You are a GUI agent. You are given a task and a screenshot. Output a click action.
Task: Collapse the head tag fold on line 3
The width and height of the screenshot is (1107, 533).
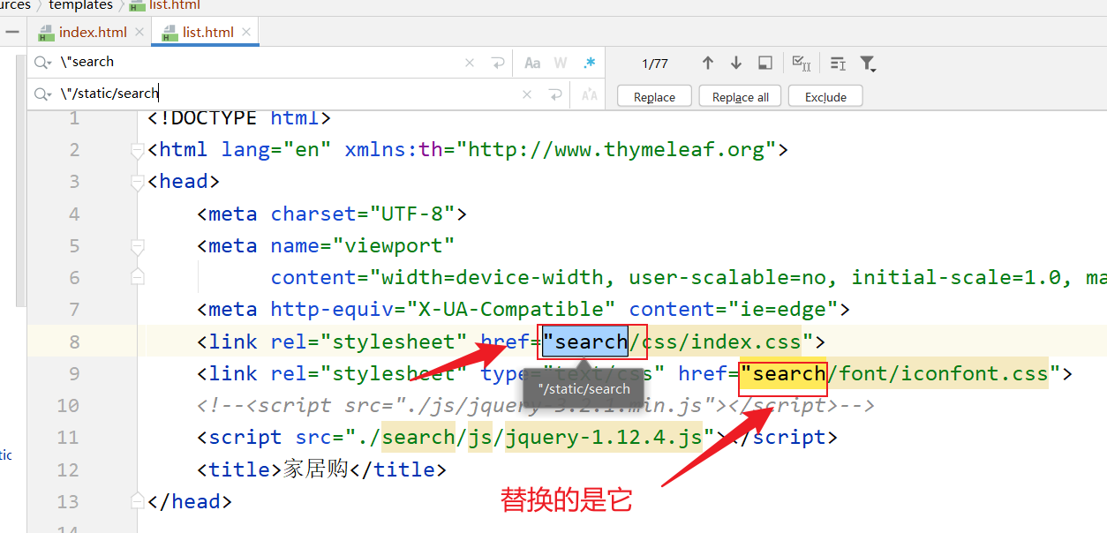pos(137,183)
